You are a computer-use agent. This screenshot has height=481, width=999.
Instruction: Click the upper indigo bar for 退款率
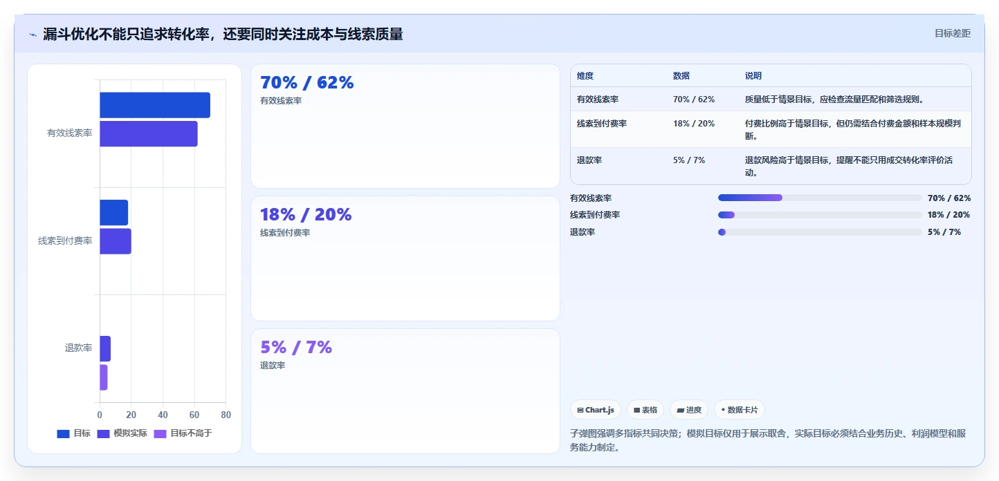coord(105,348)
